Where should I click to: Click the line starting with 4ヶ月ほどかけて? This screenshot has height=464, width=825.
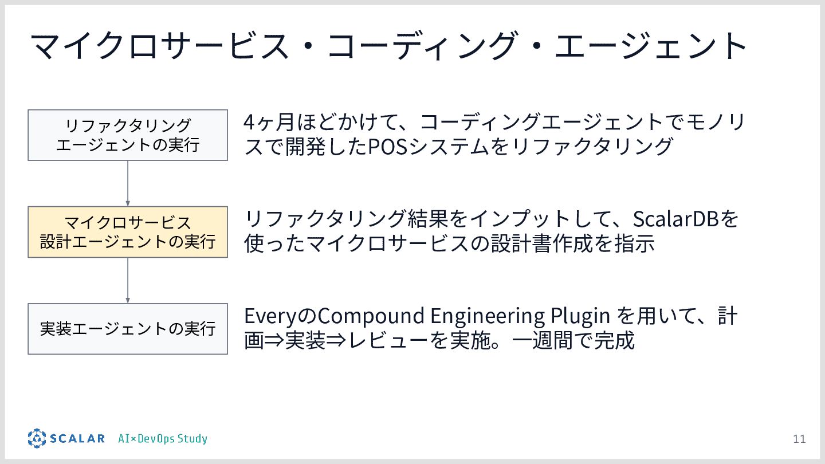(x=494, y=122)
